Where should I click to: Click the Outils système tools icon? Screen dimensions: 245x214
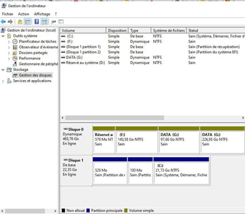coord(9,36)
